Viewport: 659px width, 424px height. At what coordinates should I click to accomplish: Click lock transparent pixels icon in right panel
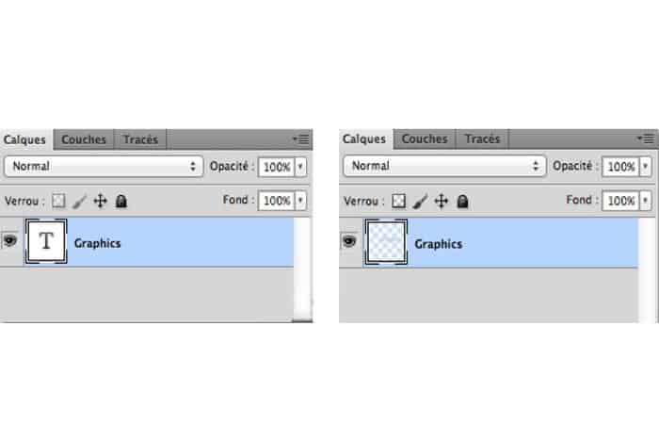398,201
